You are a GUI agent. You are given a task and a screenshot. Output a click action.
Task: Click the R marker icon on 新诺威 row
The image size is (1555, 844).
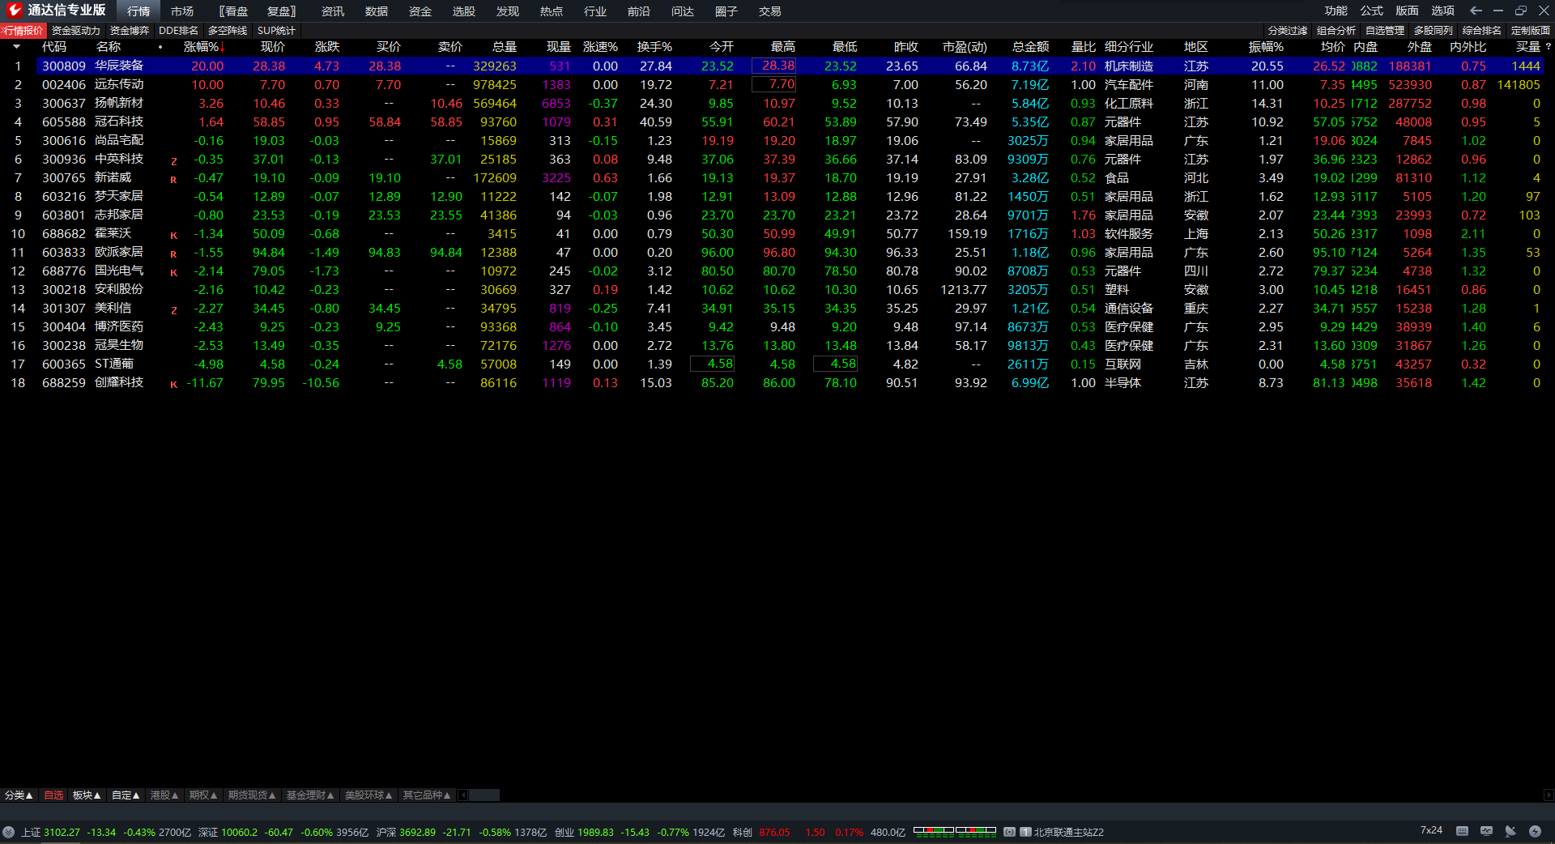[x=173, y=179]
